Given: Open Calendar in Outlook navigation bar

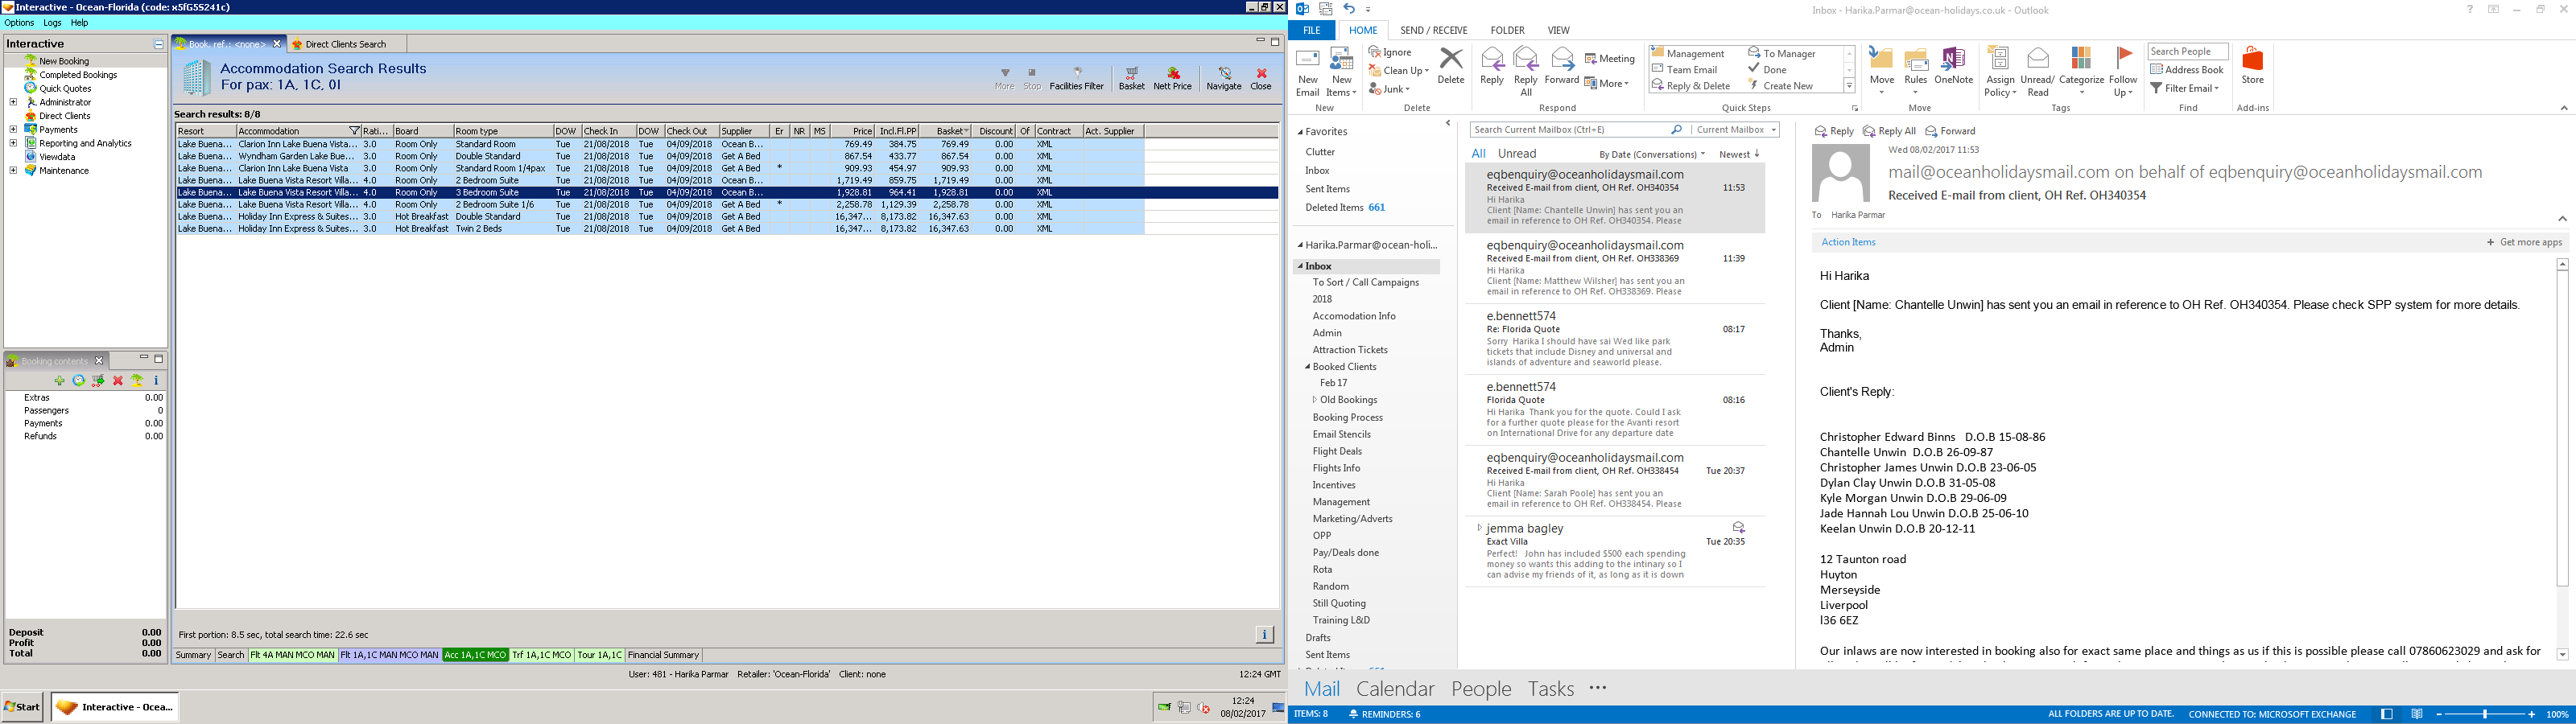Looking at the screenshot, I should pyautogui.click(x=1394, y=688).
